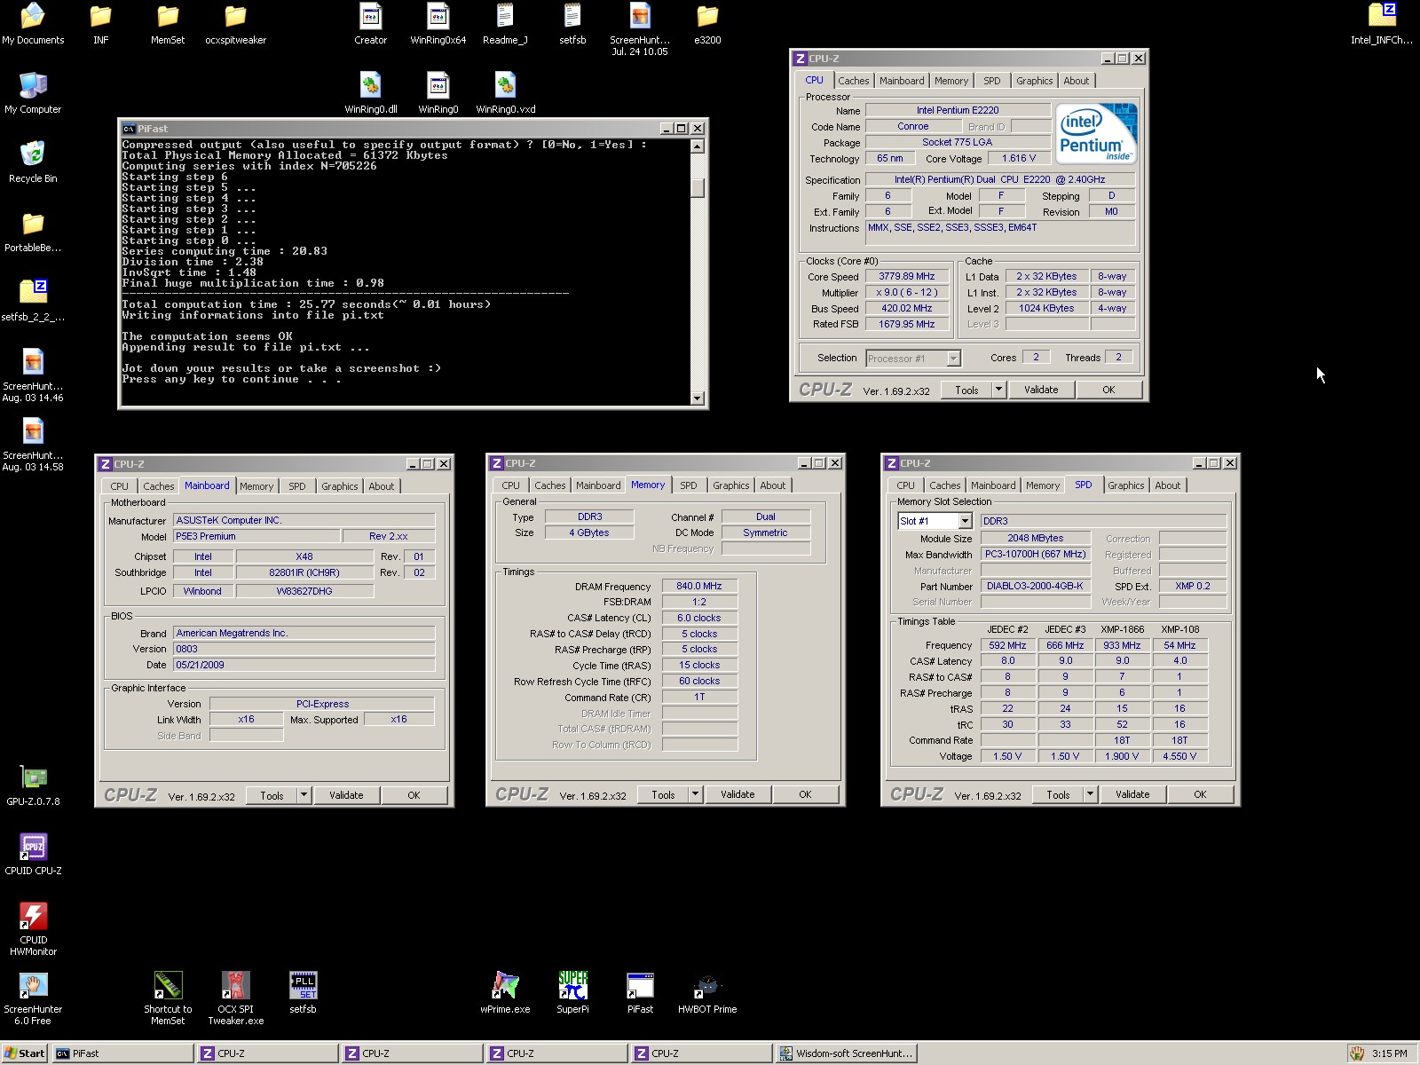Open Graphics tab in the CPU window
1420x1065 pixels.
1034,81
